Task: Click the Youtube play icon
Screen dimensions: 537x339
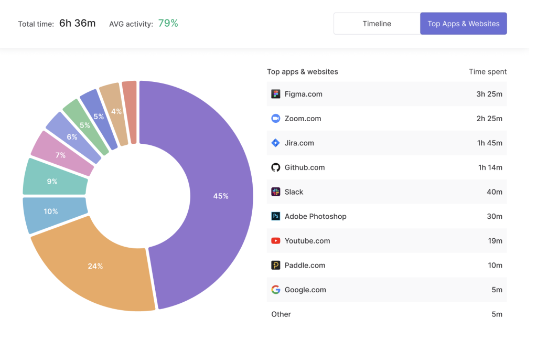Action: tap(276, 241)
